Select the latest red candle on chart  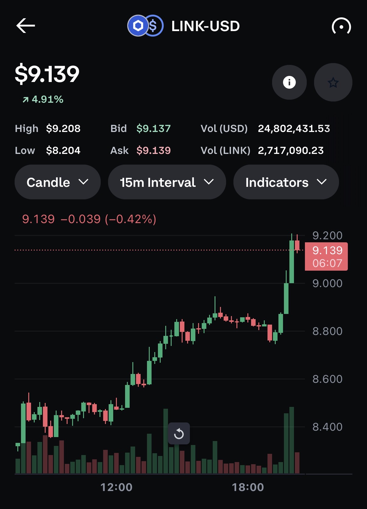pos(297,245)
